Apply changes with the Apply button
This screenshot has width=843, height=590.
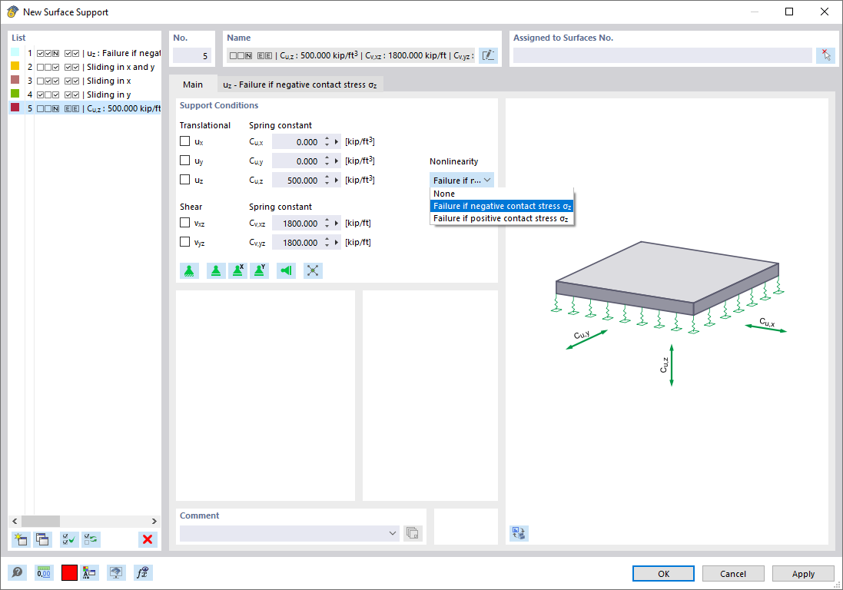point(803,573)
